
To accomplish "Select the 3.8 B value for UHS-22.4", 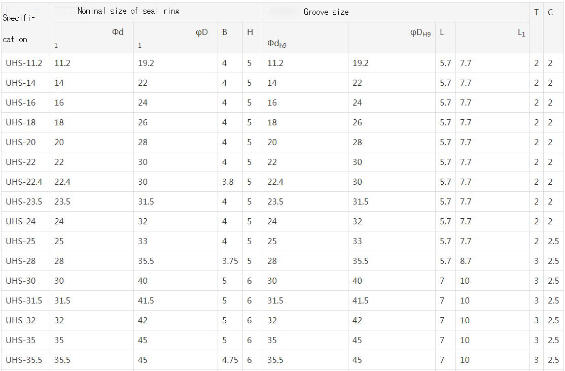I will coord(228,182).
